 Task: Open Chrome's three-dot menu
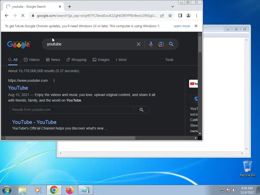pyautogui.click(x=197, y=15)
